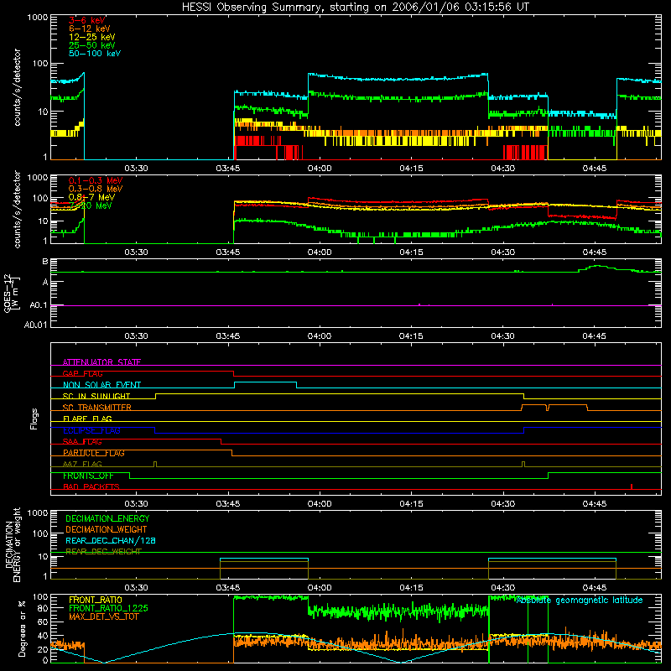Select the SAA_FLAG label

[x=82, y=442]
